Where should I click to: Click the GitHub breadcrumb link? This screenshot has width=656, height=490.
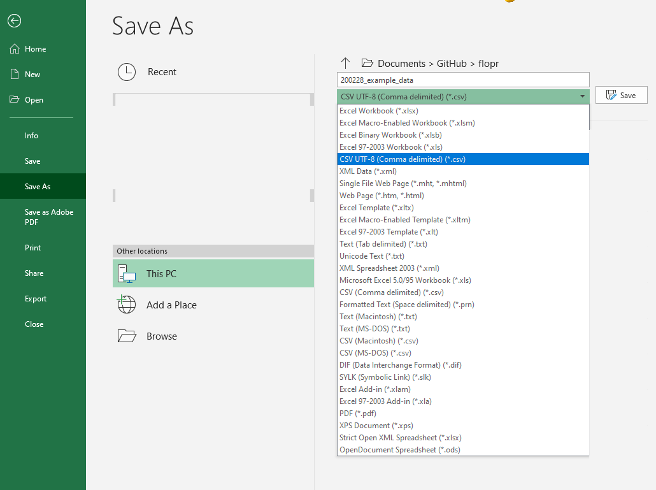(x=452, y=64)
